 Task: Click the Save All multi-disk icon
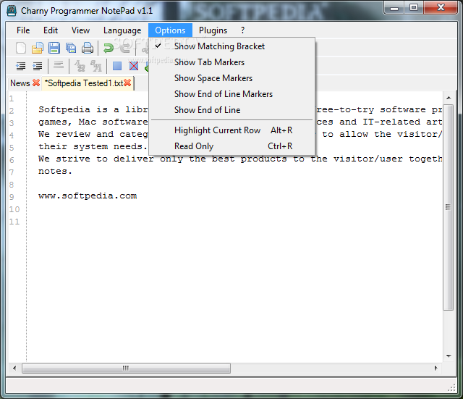(x=71, y=48)
